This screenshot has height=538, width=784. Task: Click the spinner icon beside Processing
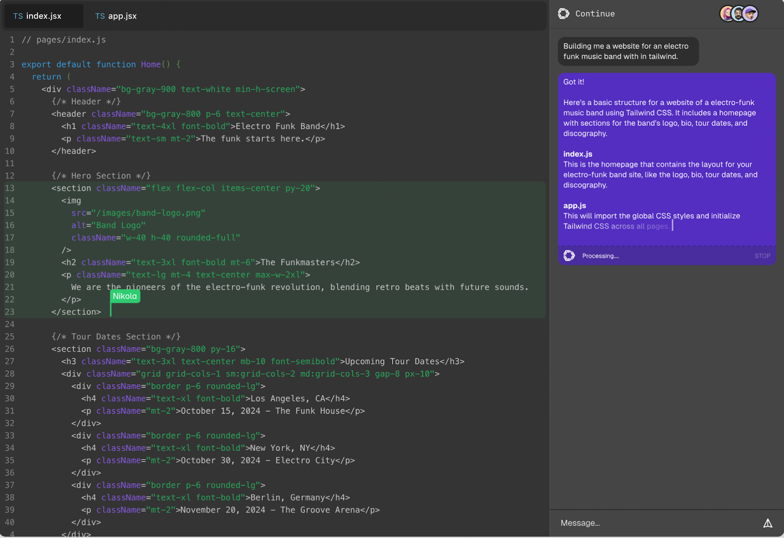point(569,256)
